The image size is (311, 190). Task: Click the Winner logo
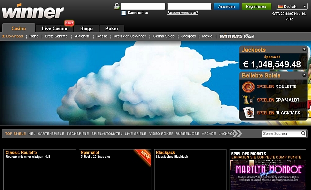33,12
